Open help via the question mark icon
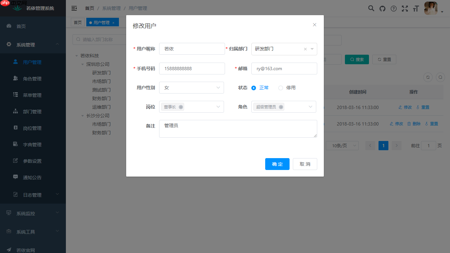The width and height of the screenshot is (450, 253). click(393, 8)
